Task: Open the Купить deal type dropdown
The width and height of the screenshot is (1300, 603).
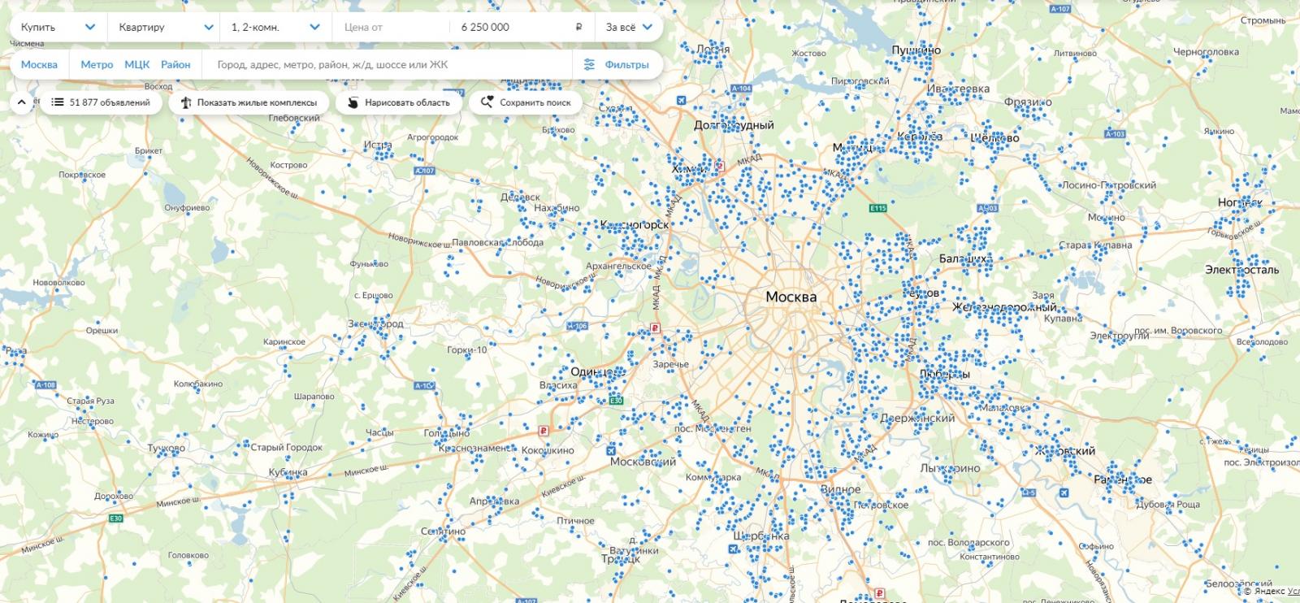Action: [x=58, y=27]
